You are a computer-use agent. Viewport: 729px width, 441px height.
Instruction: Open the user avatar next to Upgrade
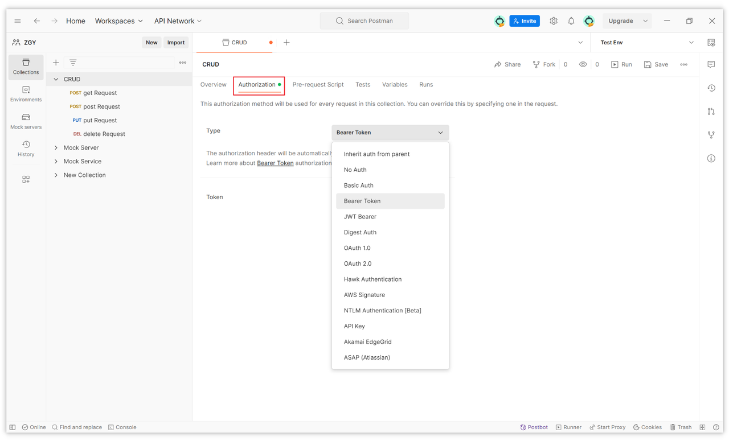coord(589,21)
